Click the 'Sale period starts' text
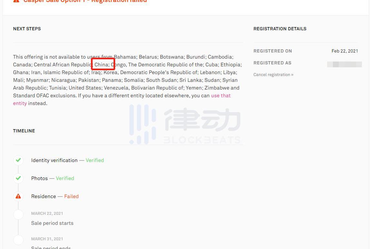This screenshot has height=249, width=370. (52, 223)
